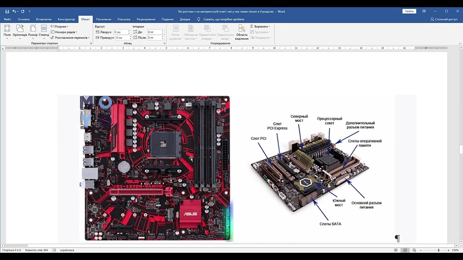The width and height of the screenshot is (463, 260).
Task: Click the Ліворуч indent input field
Action: 122,32
